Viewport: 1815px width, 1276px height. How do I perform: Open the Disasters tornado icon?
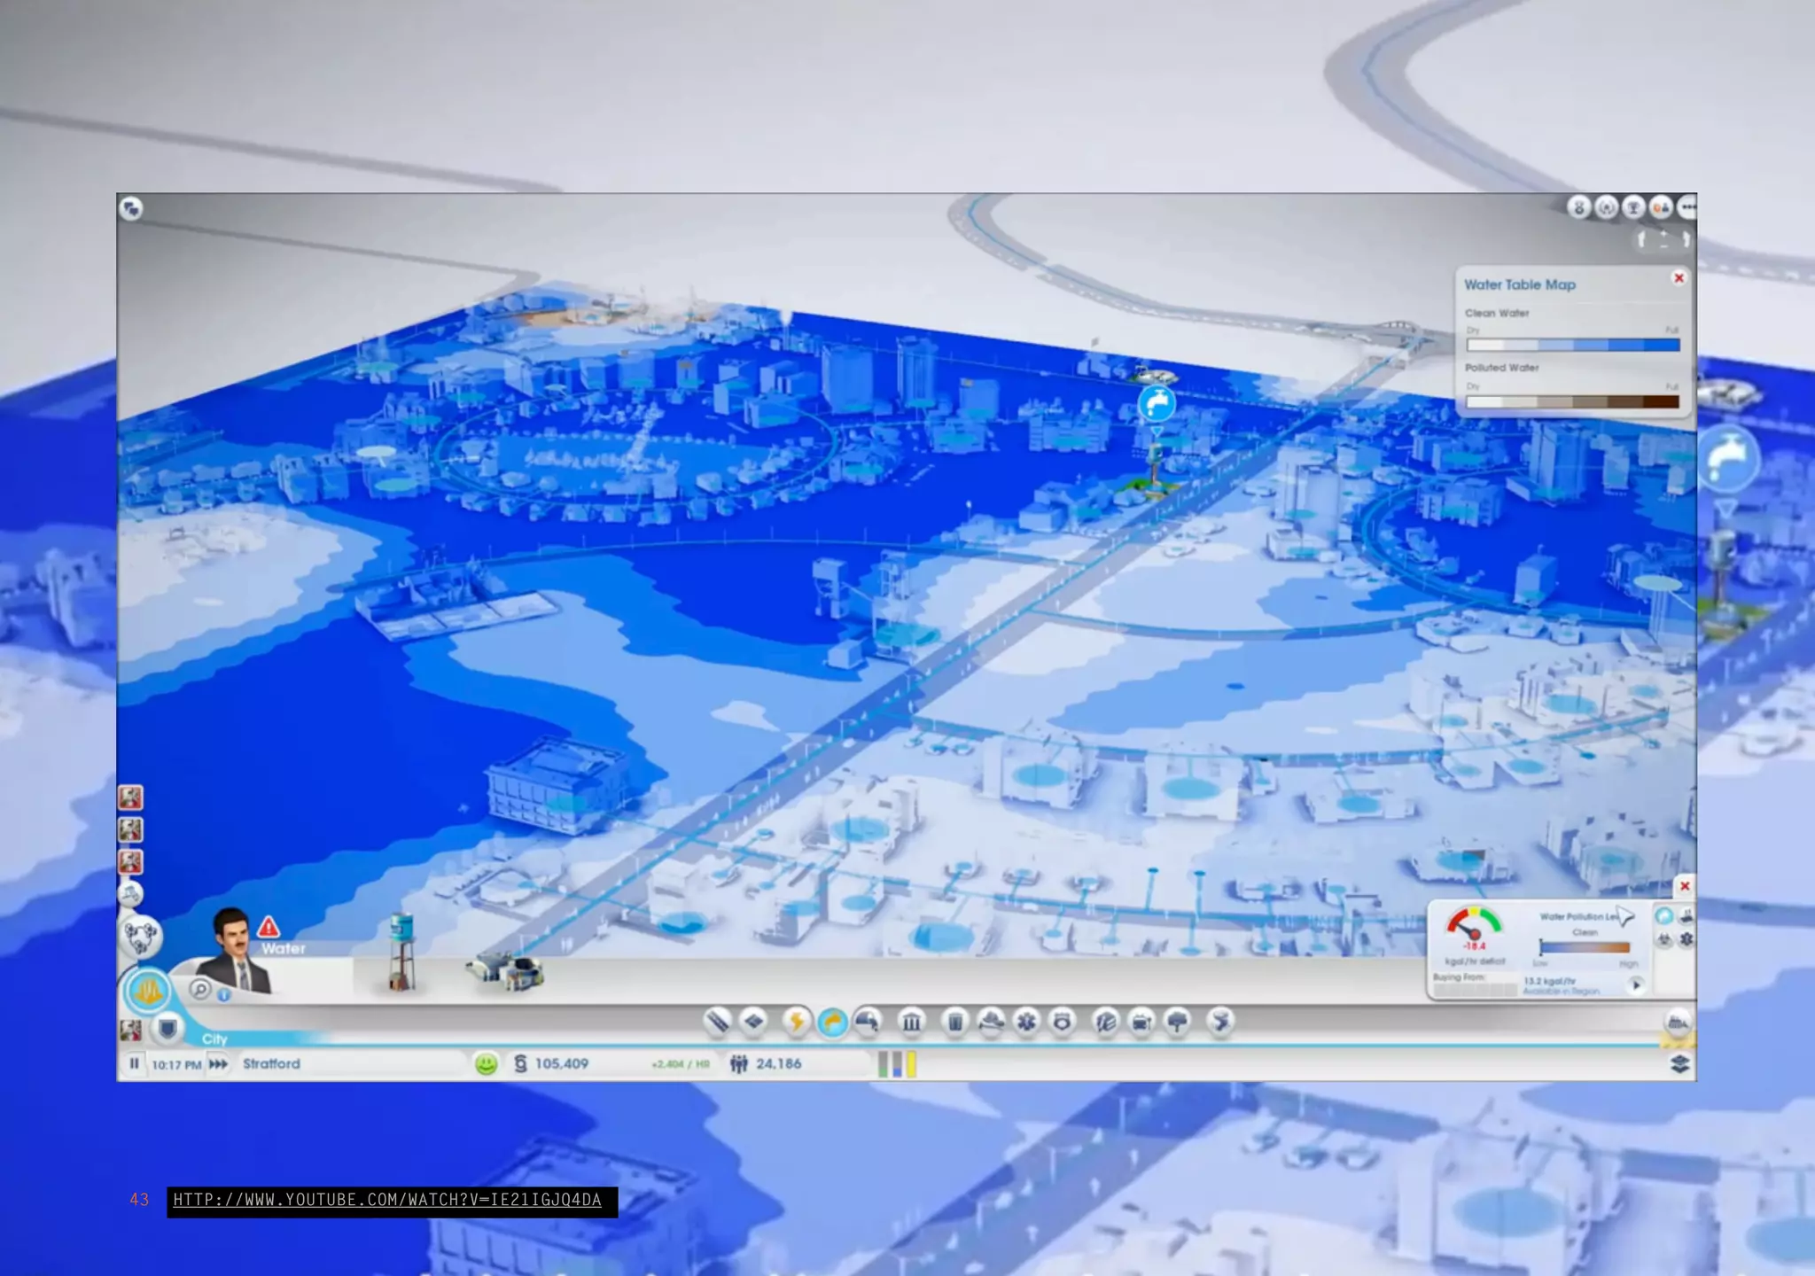(1220, 1022)
